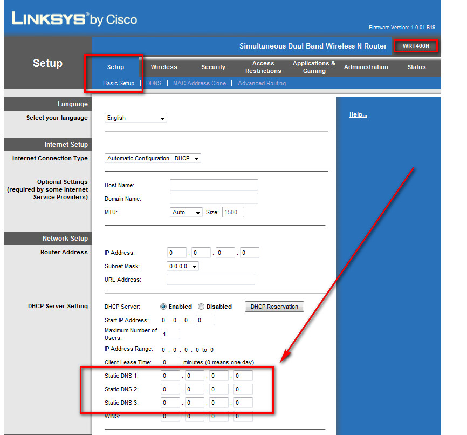Enable the DHCP Server radio button

pos(163,306)
